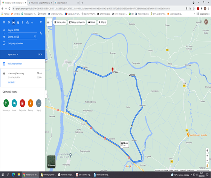Select the cycling travel mode icon
211x178 pixels.
(27, 22)
